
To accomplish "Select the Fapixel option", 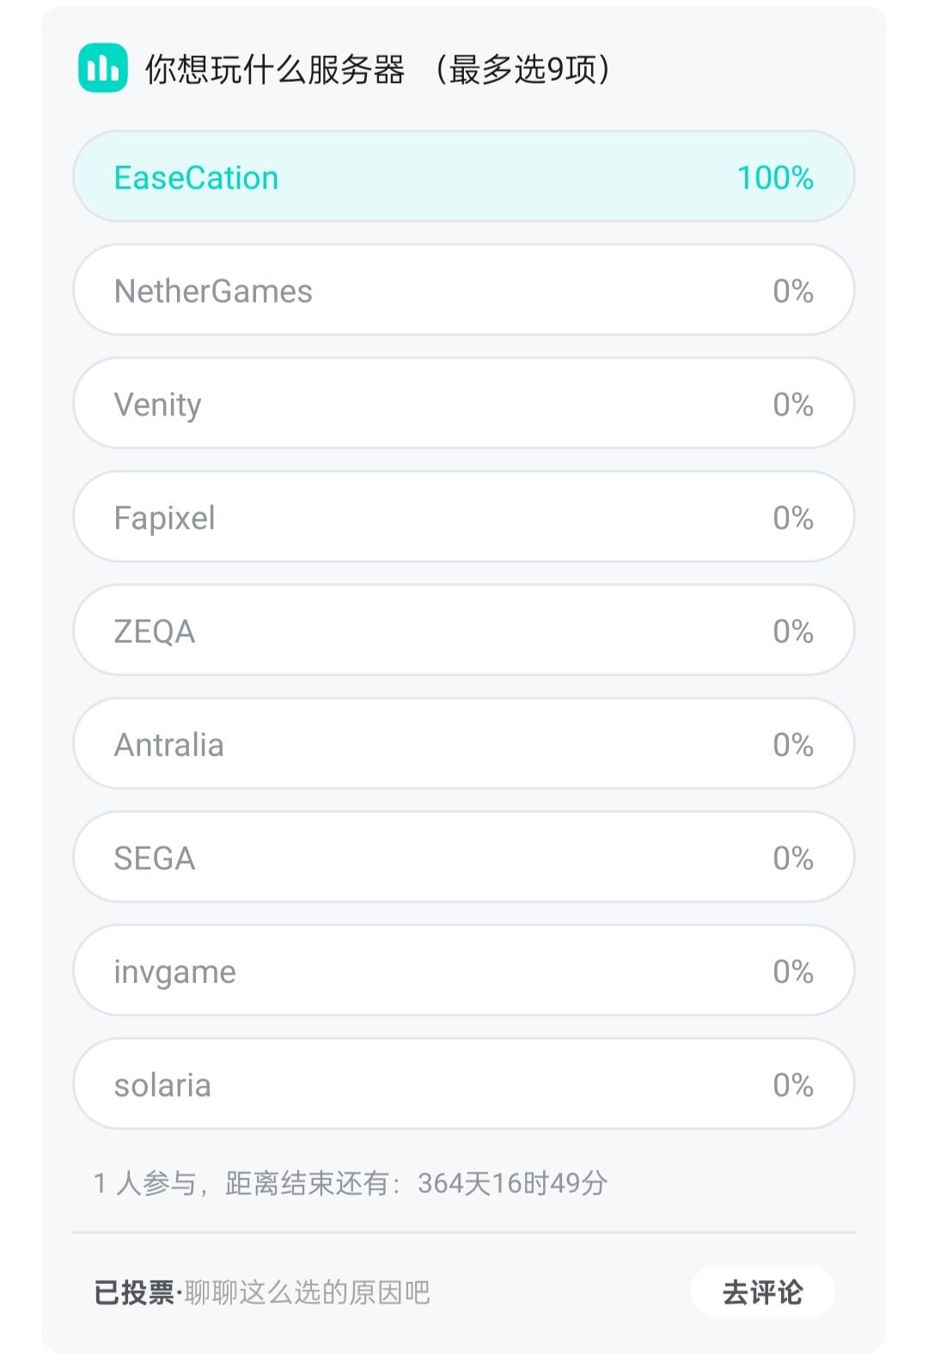I will 464,517.
